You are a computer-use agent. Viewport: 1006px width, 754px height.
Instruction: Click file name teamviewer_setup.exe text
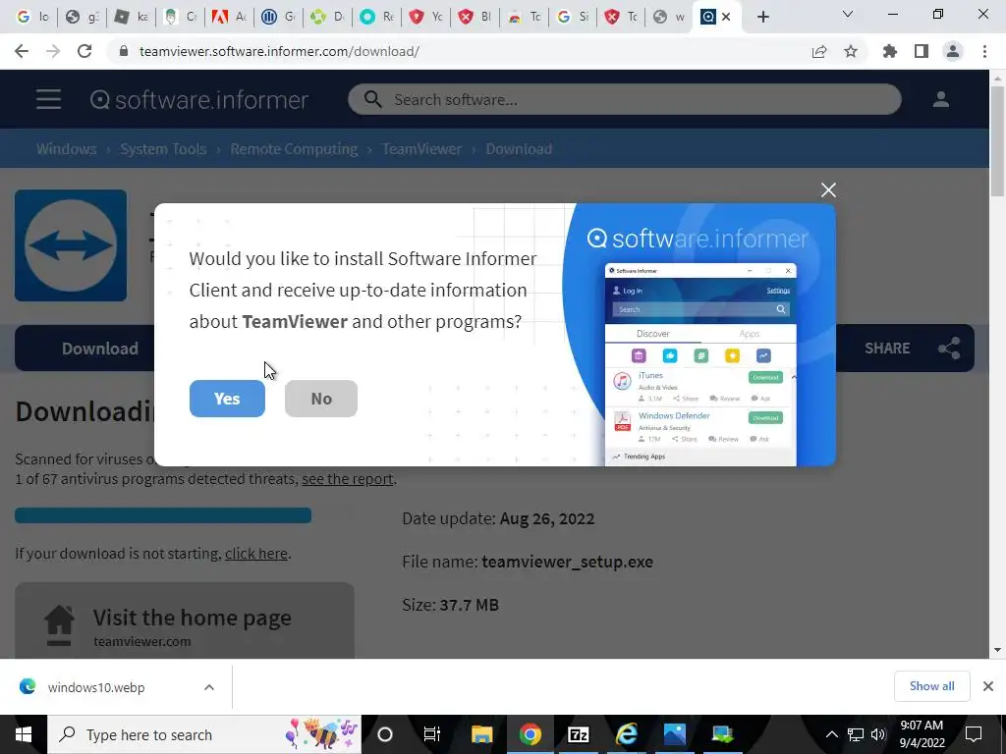pyautogui.click(x=567, y=562)
